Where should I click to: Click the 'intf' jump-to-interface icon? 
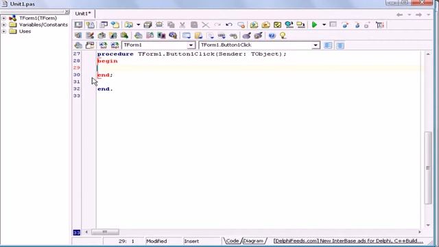click(103, 45)
